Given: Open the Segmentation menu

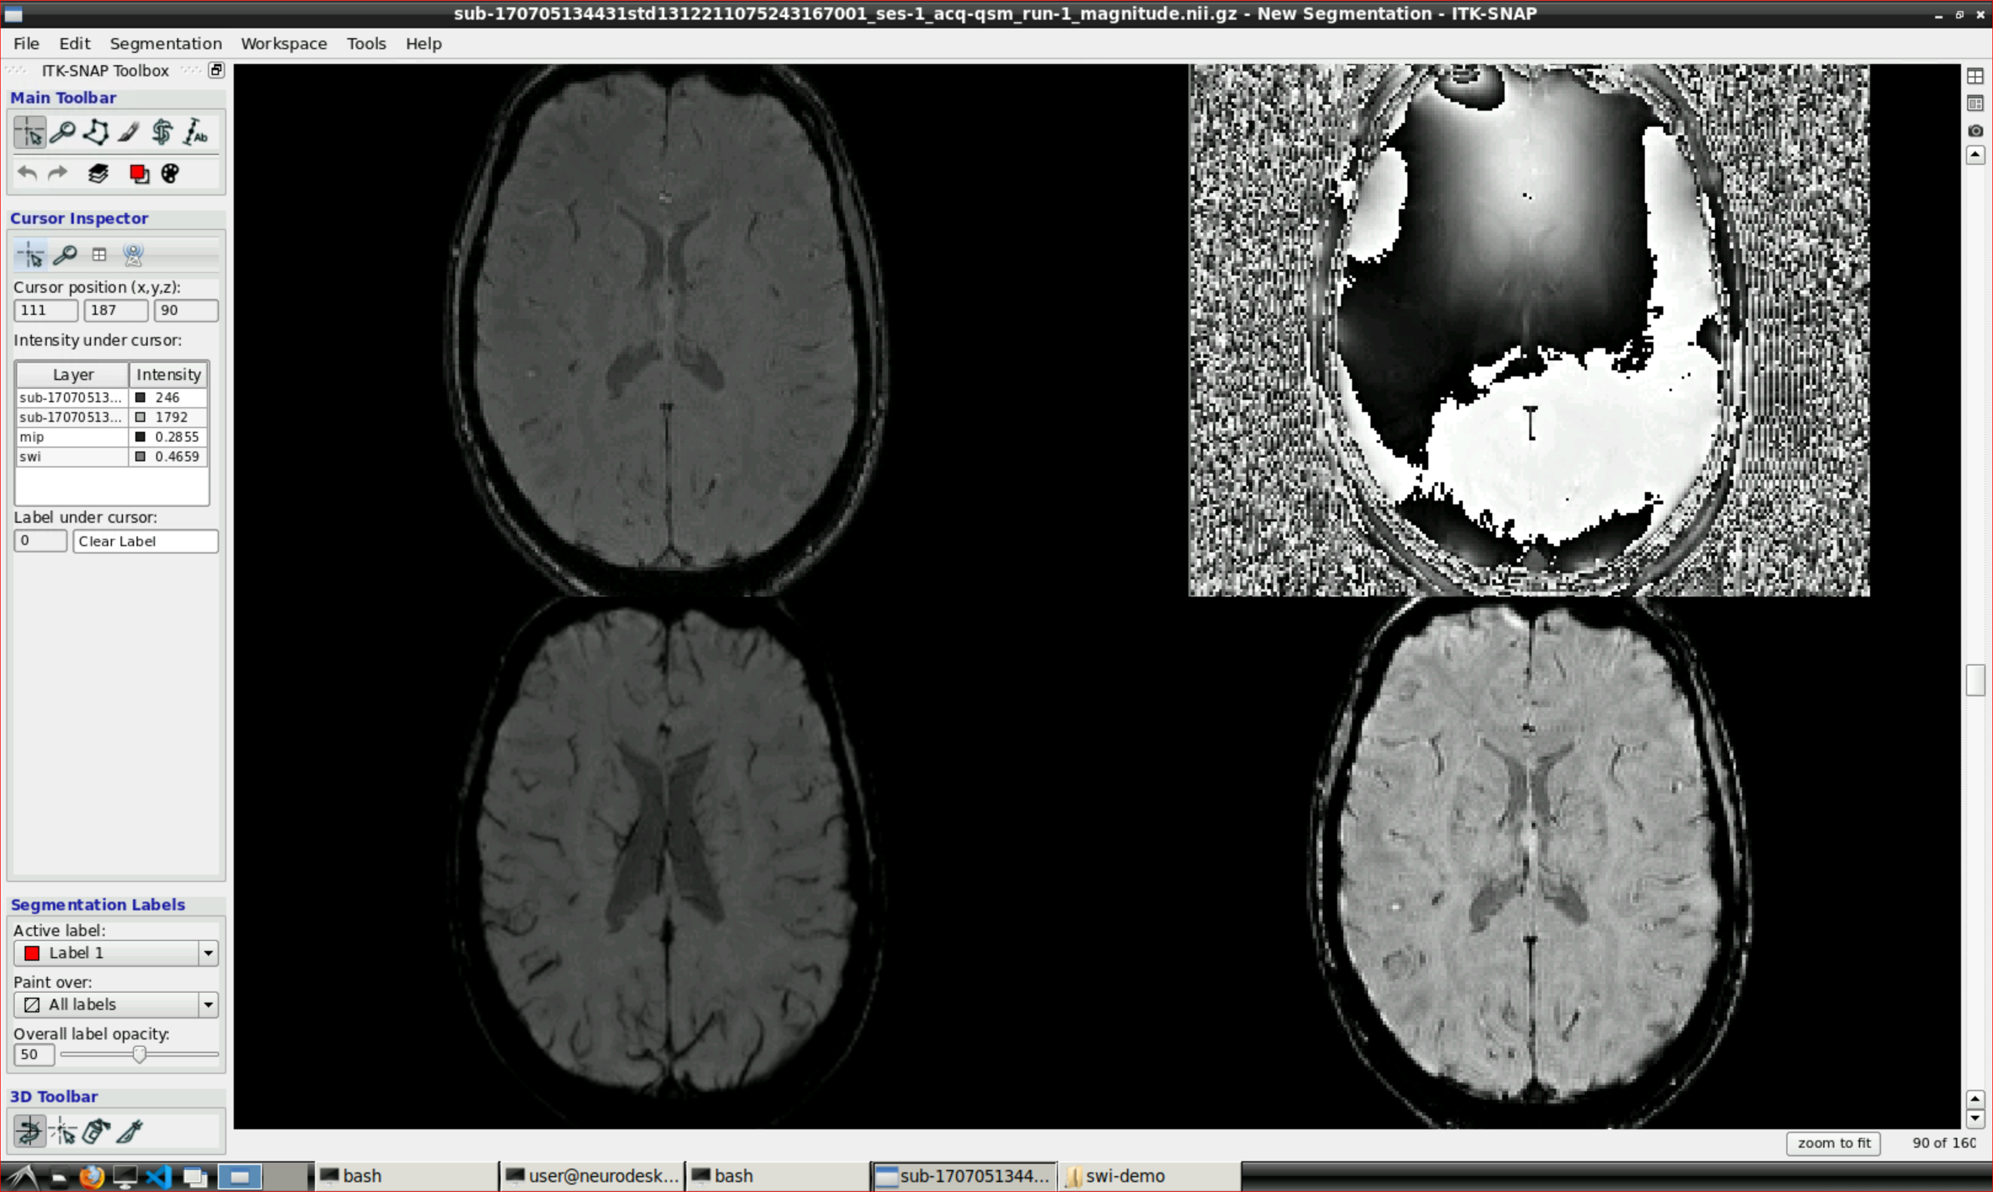Looking at the screenshot, I should (x=165, y=44).
